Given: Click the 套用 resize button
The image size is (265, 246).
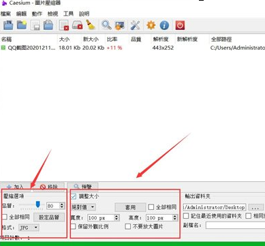Looking at the screenshot, I should 130,207.
